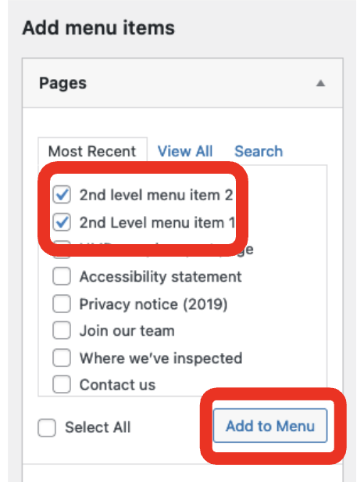Viewport: 364px width, 482px height.
Task: Click the Add to Menu button
Action: 270,426
